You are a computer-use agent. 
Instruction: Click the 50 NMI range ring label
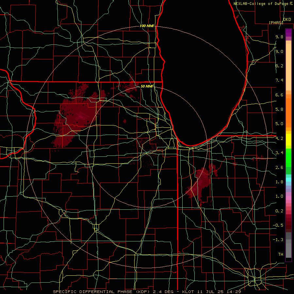(x=147, y=86)
